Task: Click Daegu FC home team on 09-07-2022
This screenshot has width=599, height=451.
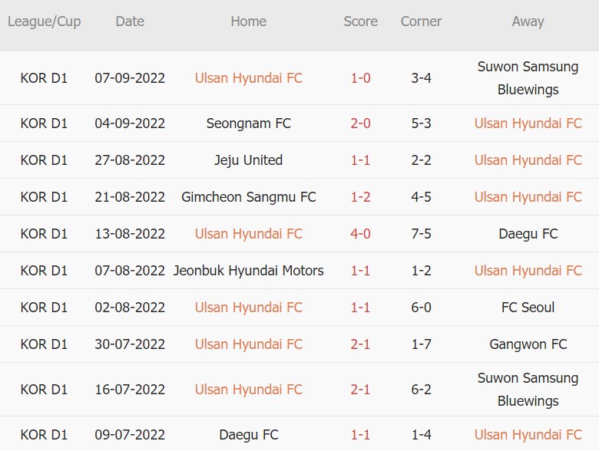Action: tap(249, 435)
